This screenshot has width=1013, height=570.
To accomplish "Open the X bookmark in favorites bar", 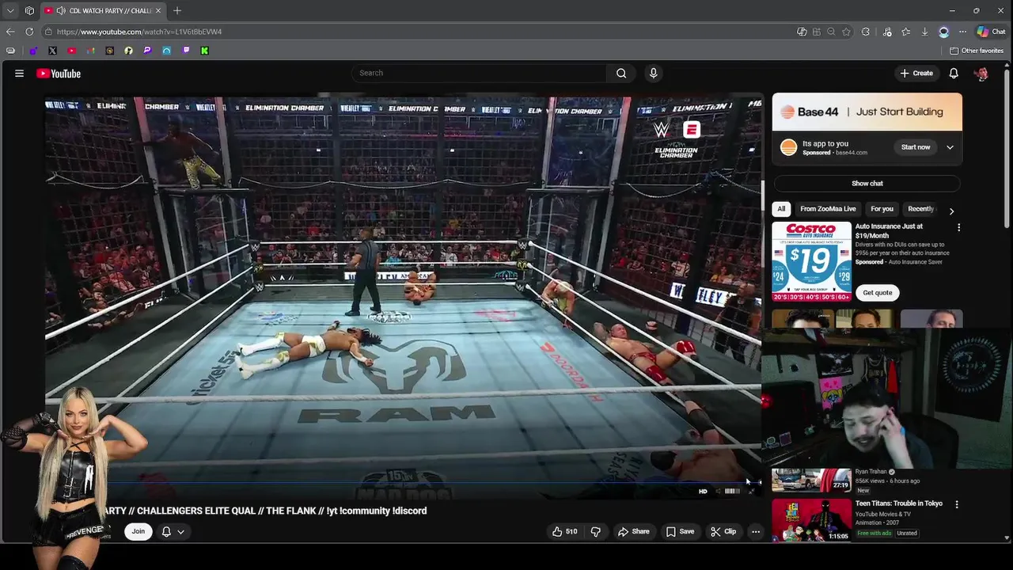I will (x=52, y=51).
